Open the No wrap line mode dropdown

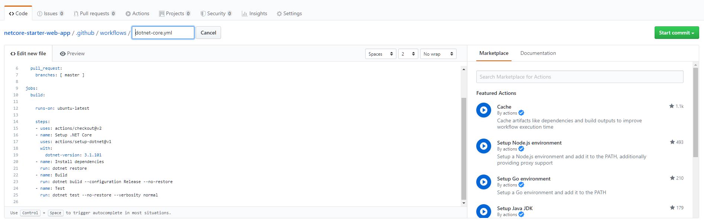click(x=438, y=54)
